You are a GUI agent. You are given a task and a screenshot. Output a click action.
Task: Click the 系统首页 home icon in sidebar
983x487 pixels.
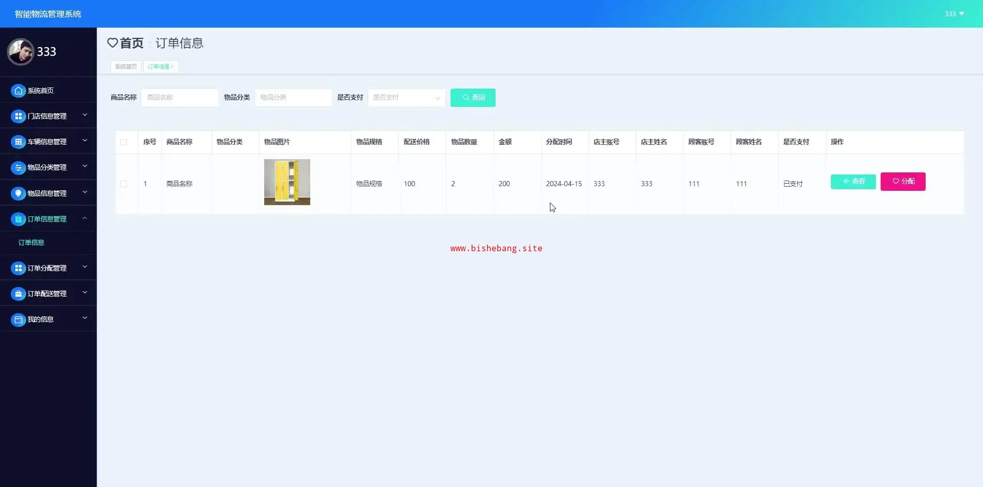18,91
